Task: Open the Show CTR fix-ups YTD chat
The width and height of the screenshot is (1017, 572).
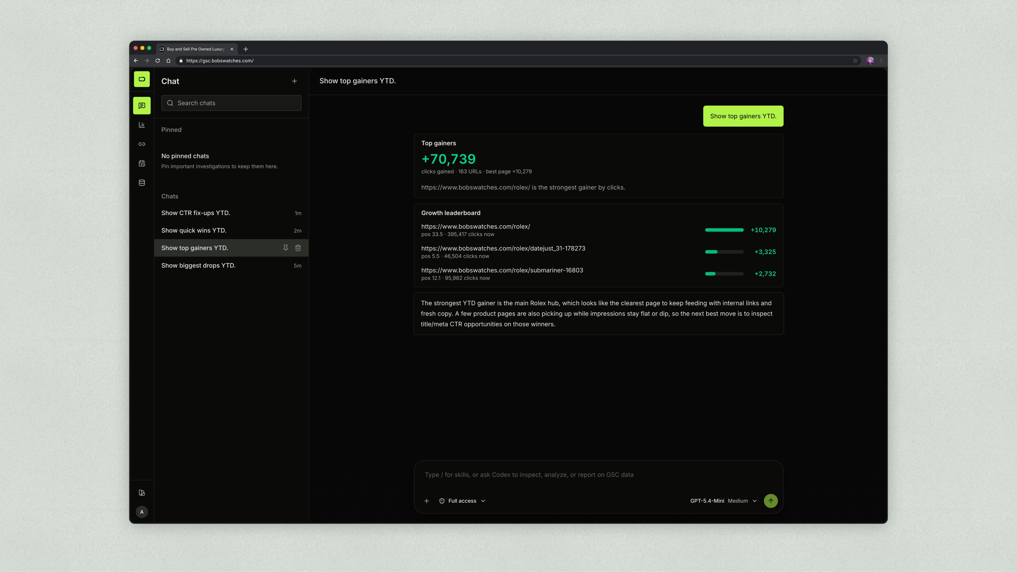Action: pos(231,213)
